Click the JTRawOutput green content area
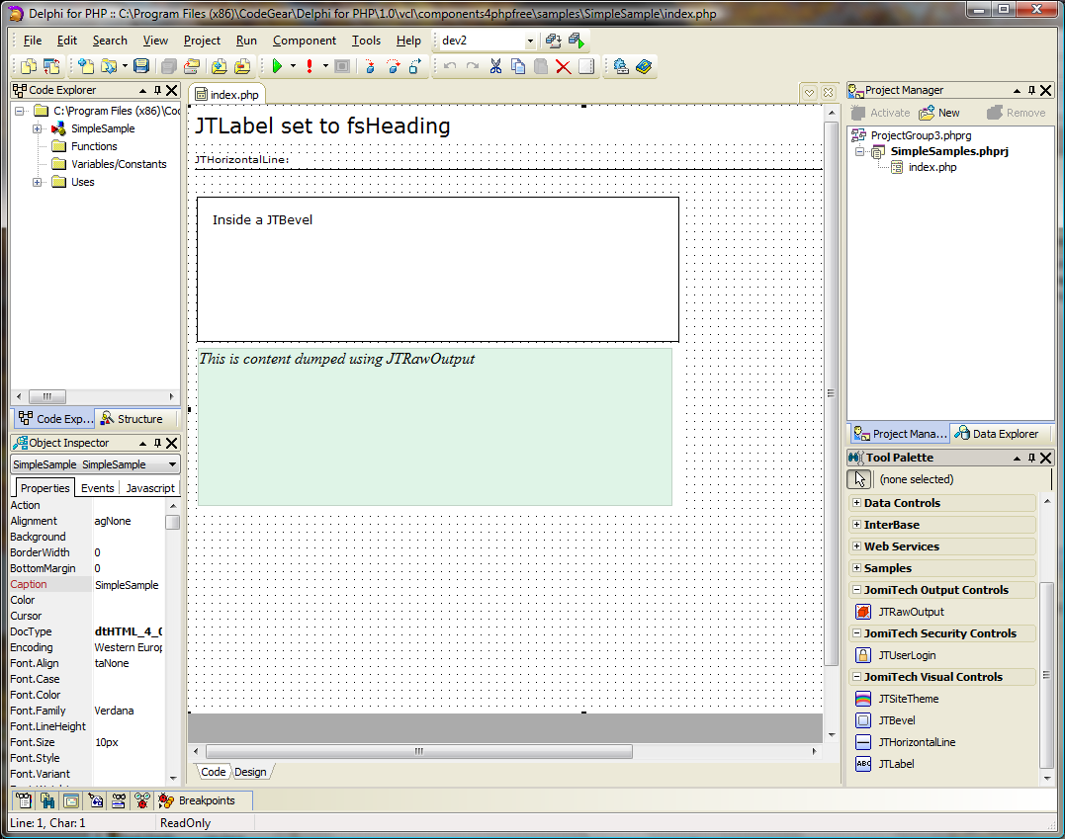 (435, 427)
